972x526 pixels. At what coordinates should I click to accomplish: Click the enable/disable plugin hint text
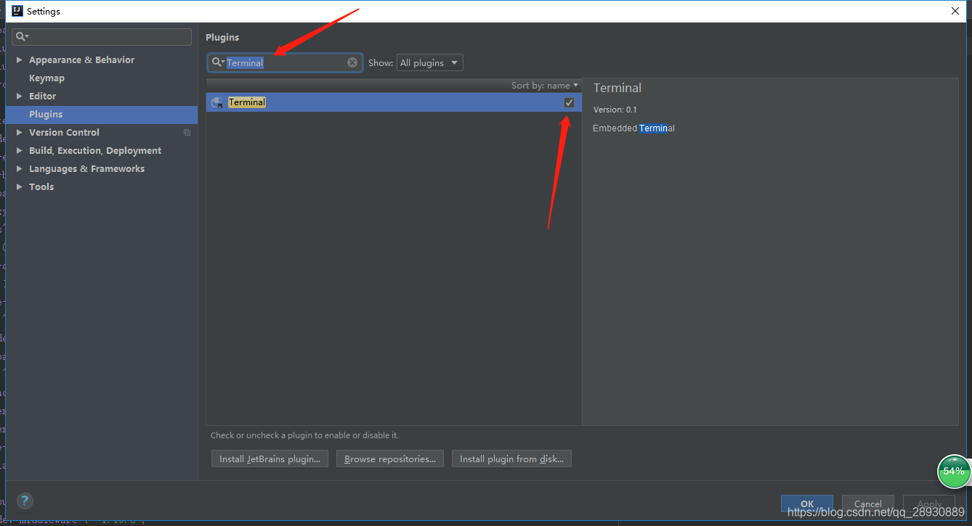coord(304,435)
